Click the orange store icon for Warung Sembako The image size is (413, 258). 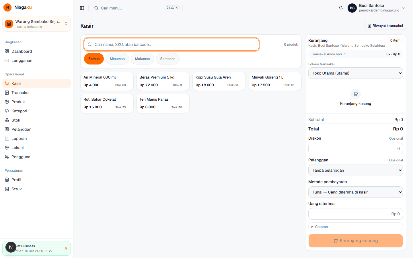(x=9, y=24)
